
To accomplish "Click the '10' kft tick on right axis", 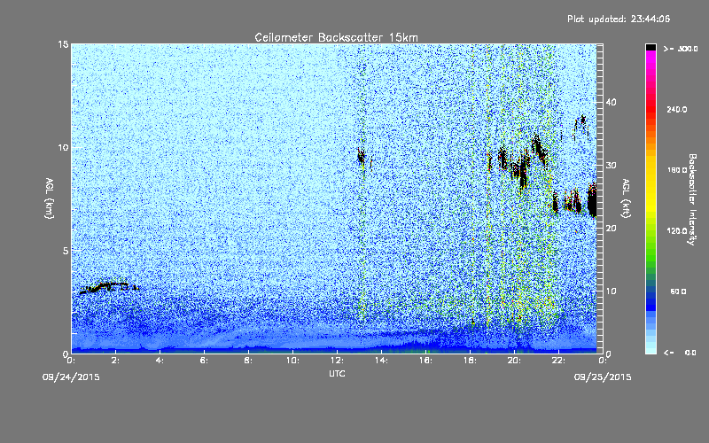I will coord(611,291).
